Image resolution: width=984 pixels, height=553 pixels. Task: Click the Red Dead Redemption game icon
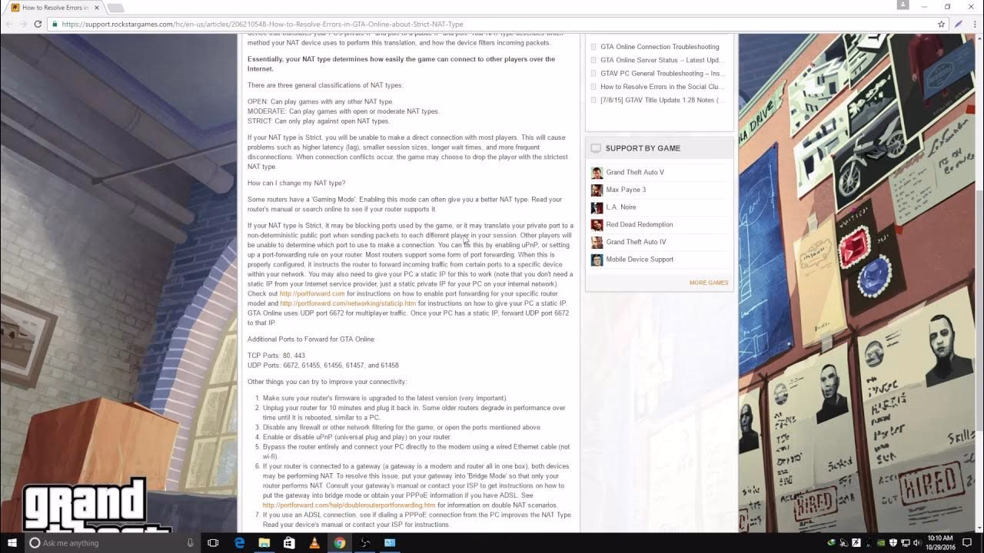597,225
